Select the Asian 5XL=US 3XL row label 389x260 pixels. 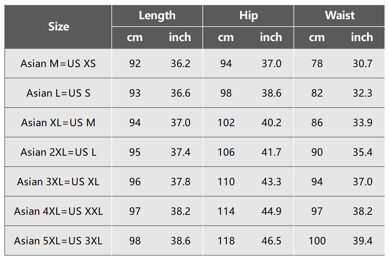pos(58,241)
